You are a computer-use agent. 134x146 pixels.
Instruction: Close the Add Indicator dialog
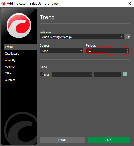click(130, 4)
